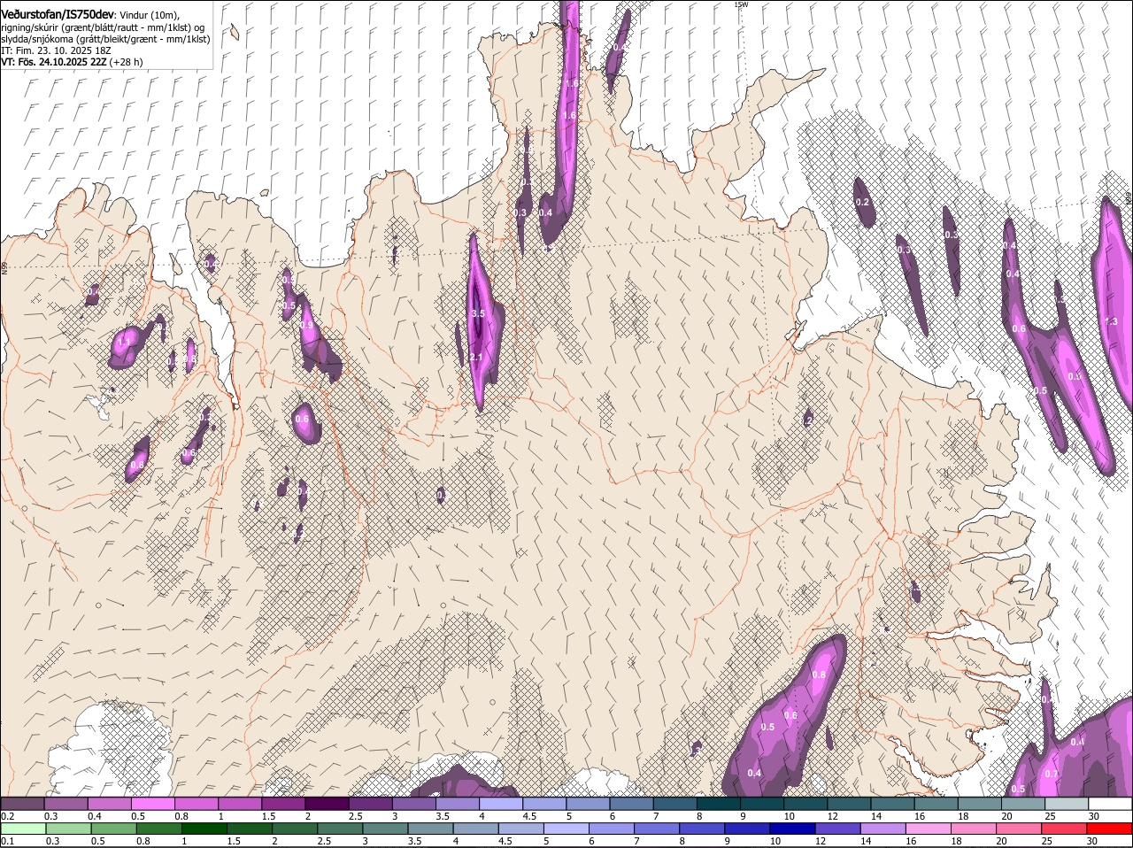Pick lower legend swatch between 0.5 and 0.8
The height and width of the screenshot is (848, 1133).
click(113, 829)
